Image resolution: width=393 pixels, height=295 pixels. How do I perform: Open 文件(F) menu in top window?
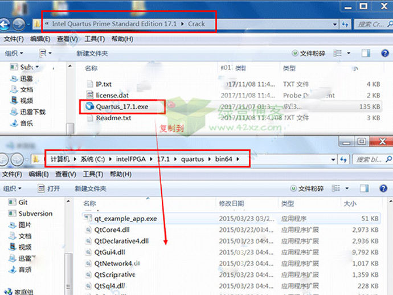point(14,39)
